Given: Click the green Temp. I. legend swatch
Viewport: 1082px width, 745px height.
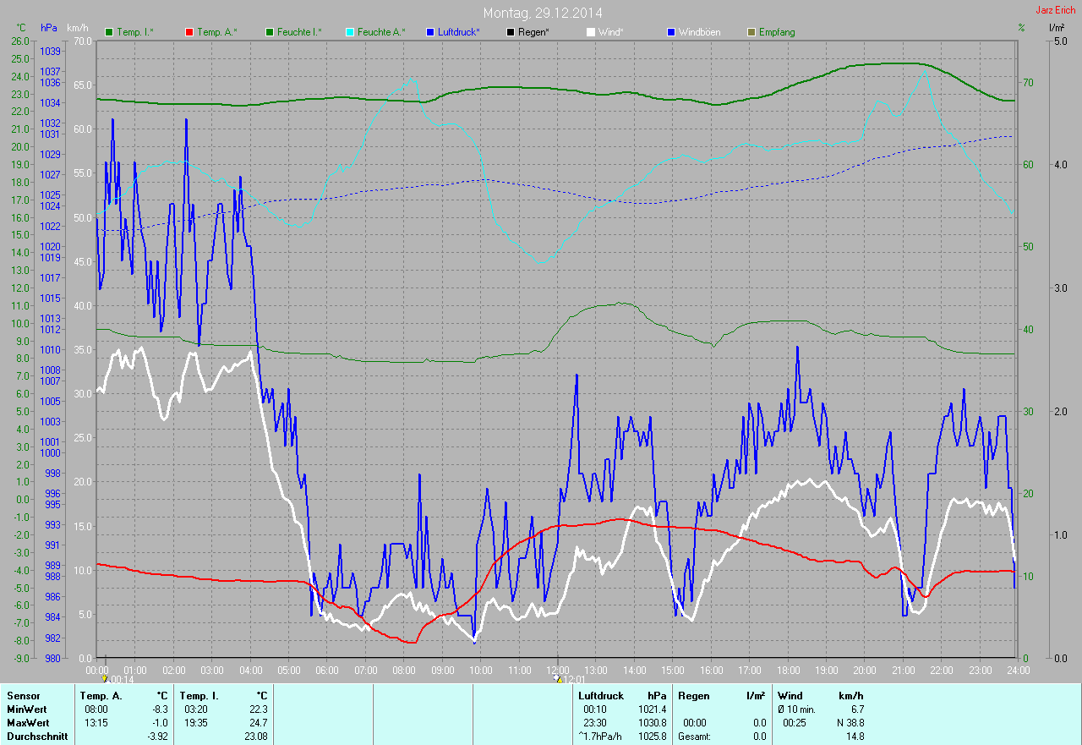Looking at the screenshot, I should (109, 32).
